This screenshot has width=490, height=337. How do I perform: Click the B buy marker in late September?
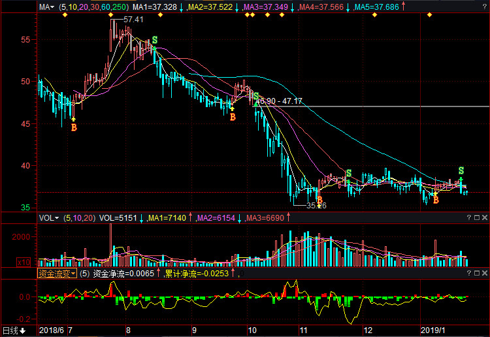(x=232, y=117)
